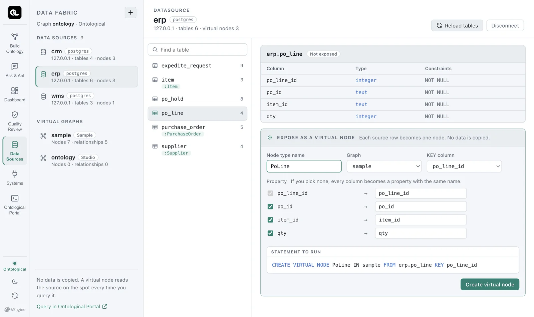Open the Graph dropdown showing sample
Image resolution: width=534 pixels, height=317 pixels.
(x=384, y=166)
